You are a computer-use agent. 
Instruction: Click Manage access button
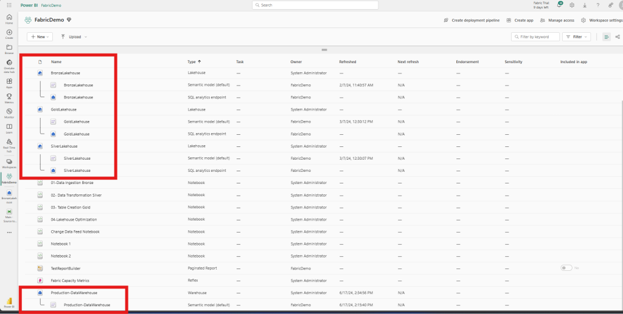tap(557, 20)
